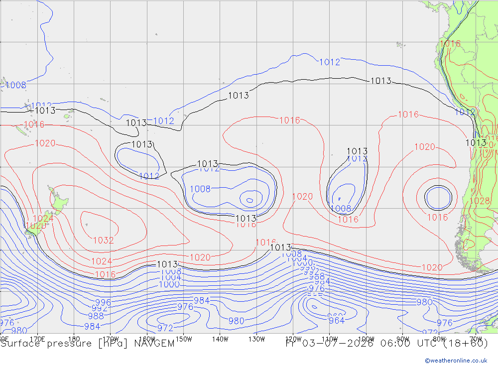This screenshot has height=365, width=498.
Task: Select the 170W longitude label
Action: [111, 339]
